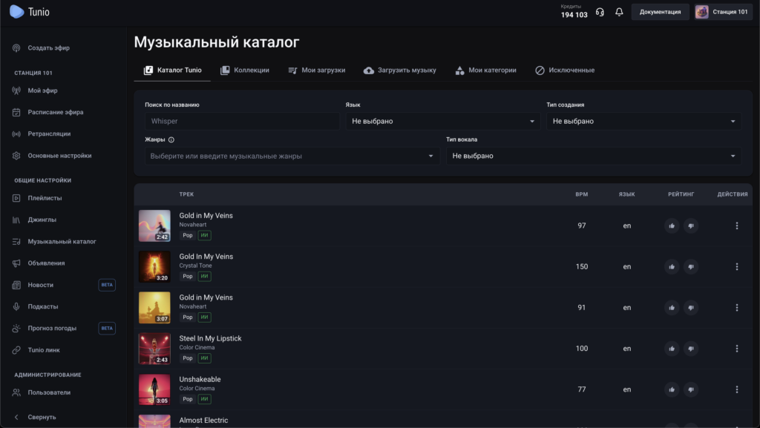This screenshot has width=760, height=428.
Task: Click the info icon next to Жанры
Action: point(171,139)
